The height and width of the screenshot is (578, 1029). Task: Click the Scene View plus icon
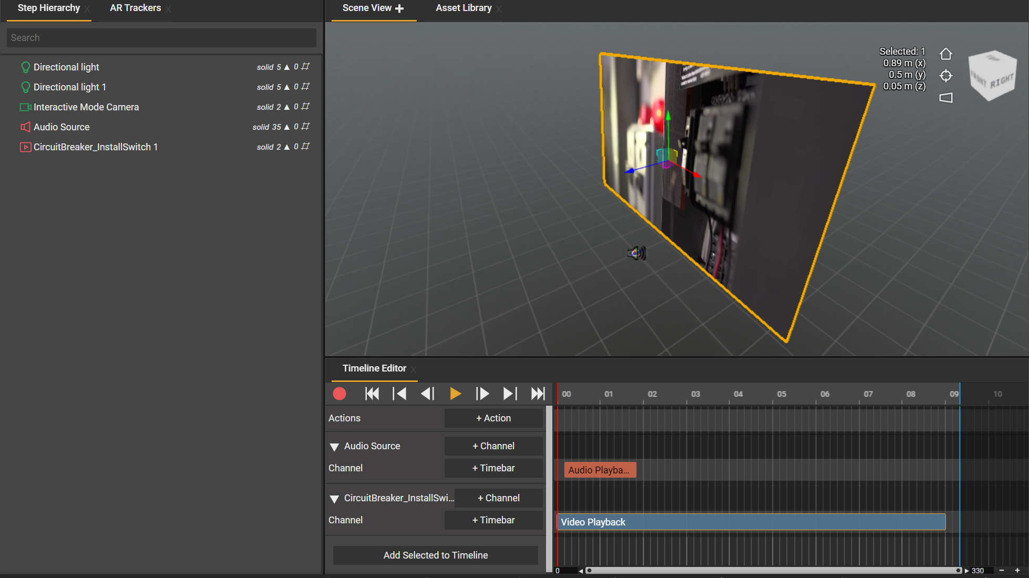[x=399, y=8]
